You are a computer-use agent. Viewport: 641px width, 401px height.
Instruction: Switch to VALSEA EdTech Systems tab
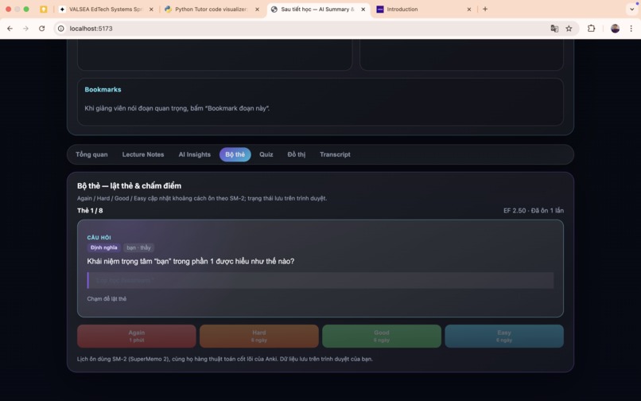(106, 9)
